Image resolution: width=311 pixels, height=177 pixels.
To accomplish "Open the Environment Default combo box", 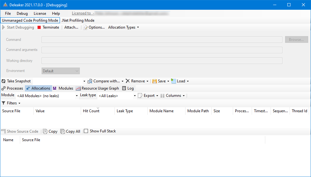I will pyautogui.click(x=61, y=71).
